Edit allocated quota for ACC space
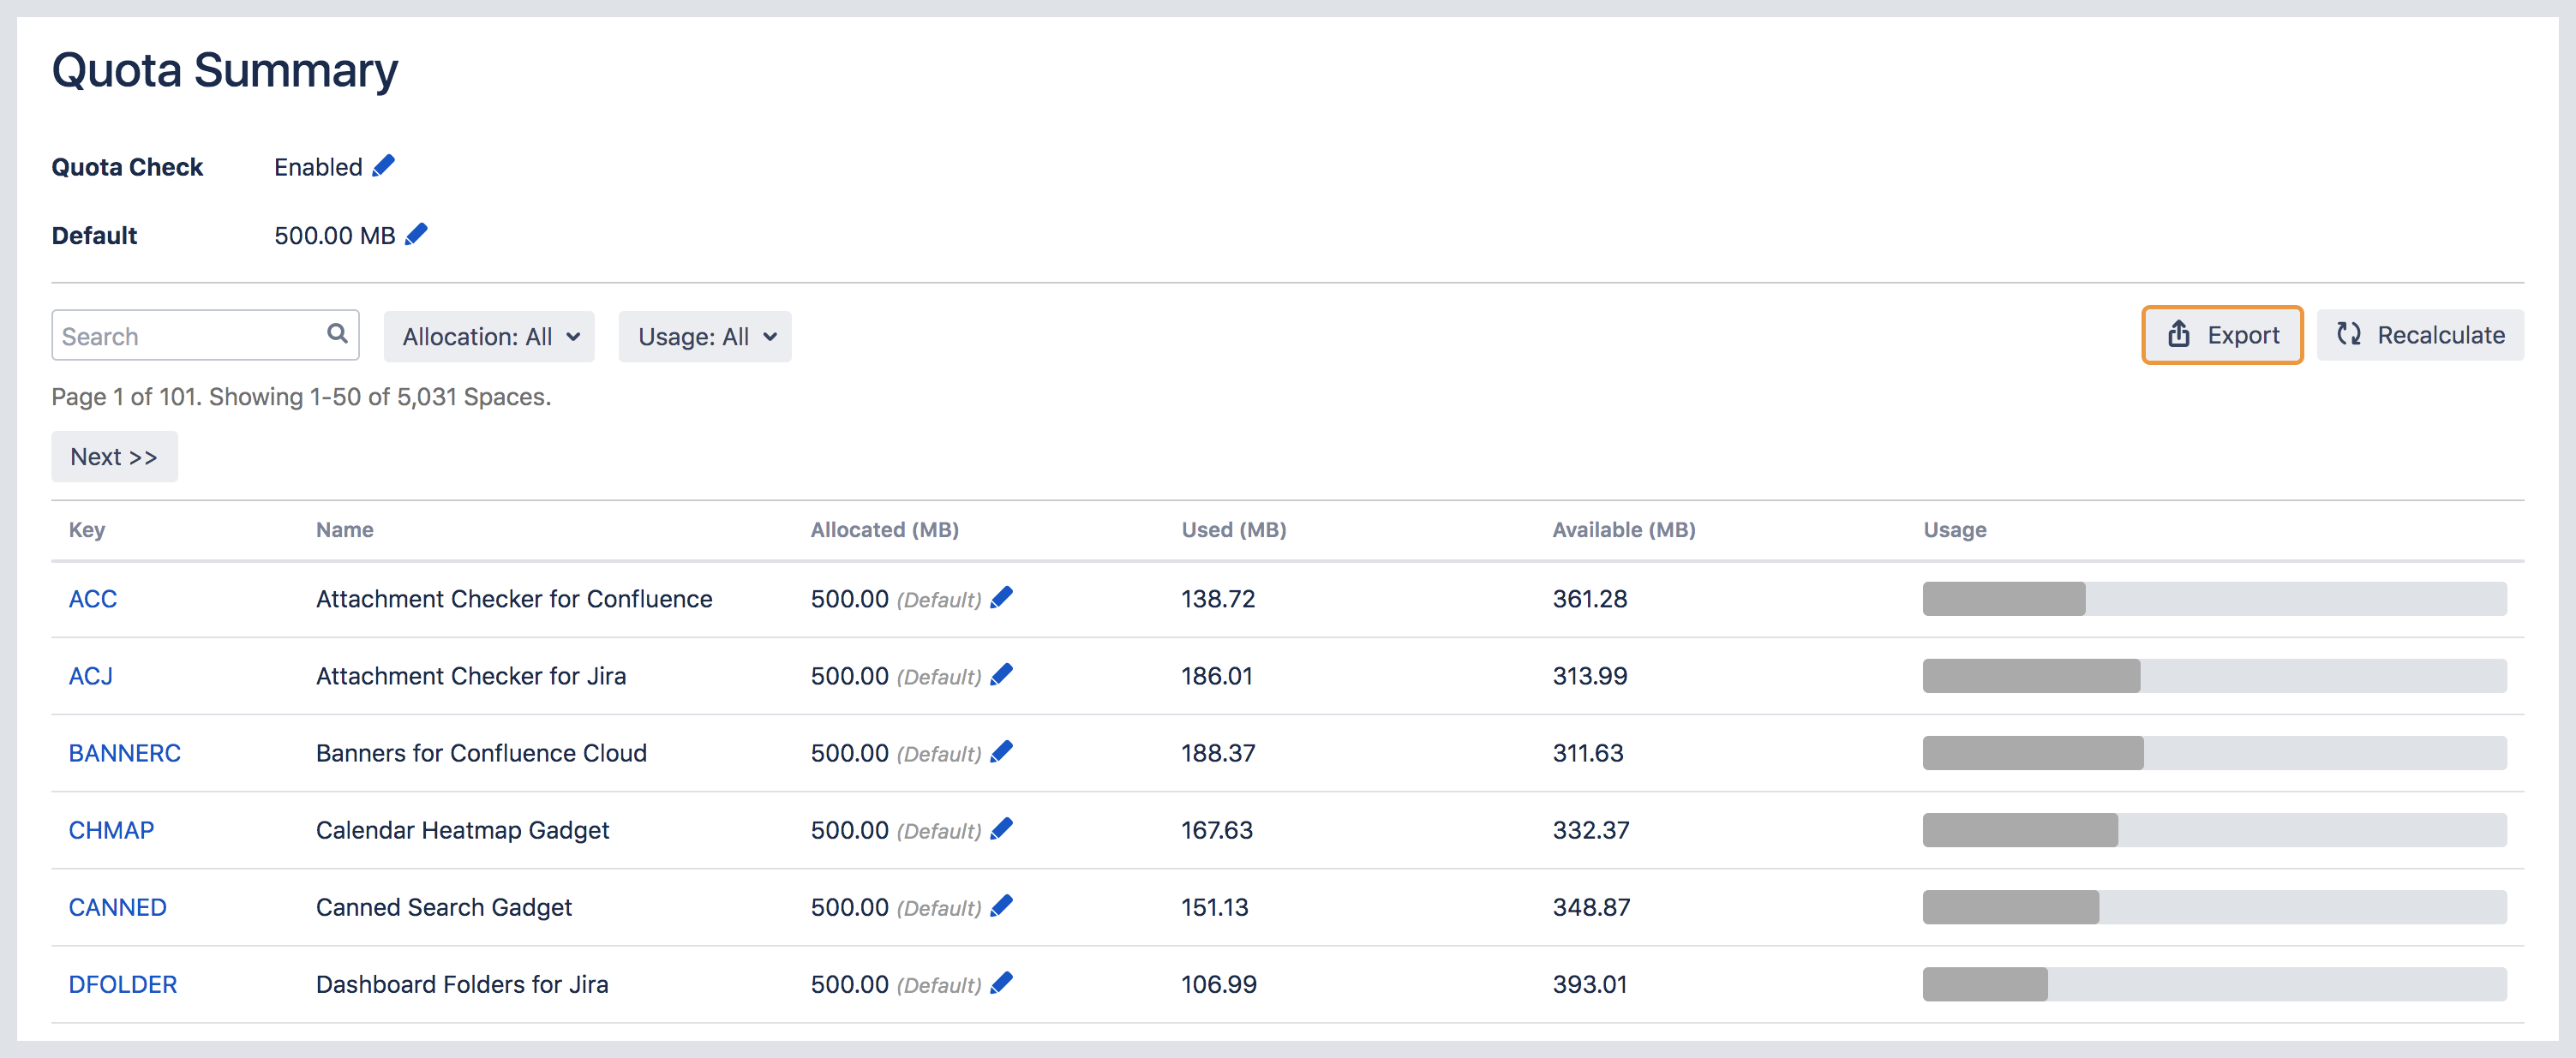Viewport: 2576px width, 1058px height. coord(1001,598)
